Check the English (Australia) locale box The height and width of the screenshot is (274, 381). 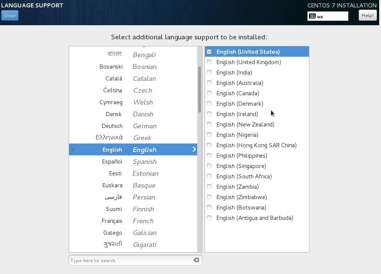[209, 83]
